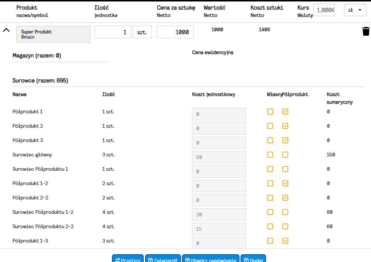Image resolution: width=371 pixels, height=262 pixels.
Task: Uncheck Półprodukt checkbox for Półprodukt 1-3
Action: coord(285,241)
